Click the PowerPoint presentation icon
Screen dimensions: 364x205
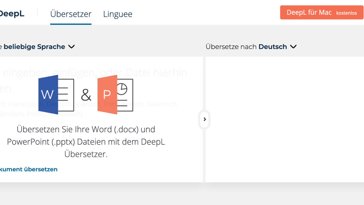click(x=115, y=95)
